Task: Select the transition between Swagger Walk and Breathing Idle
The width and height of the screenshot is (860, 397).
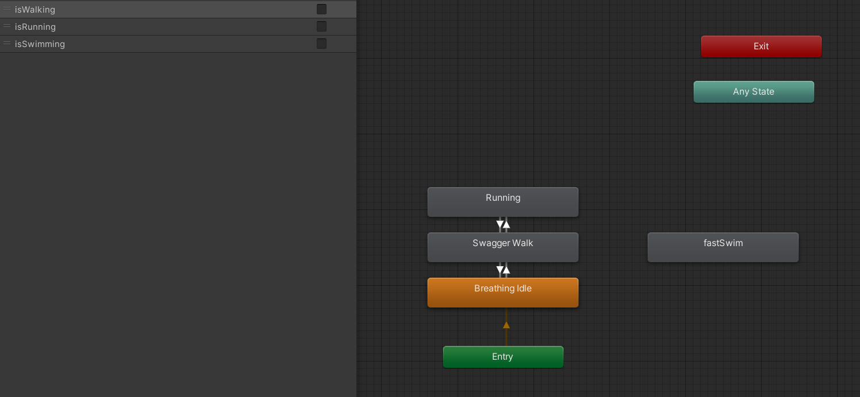Action: click(x=503, y=268)
